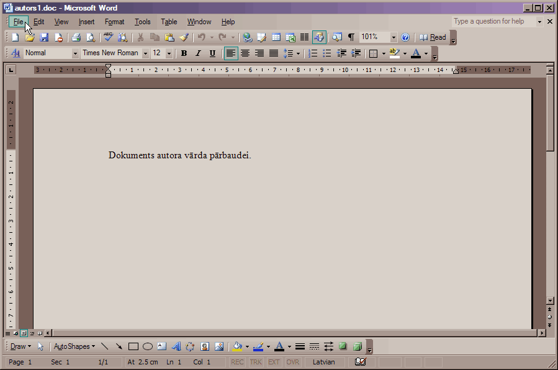
Task: Cut the selection with scissors icon
Action: point(140,37)
